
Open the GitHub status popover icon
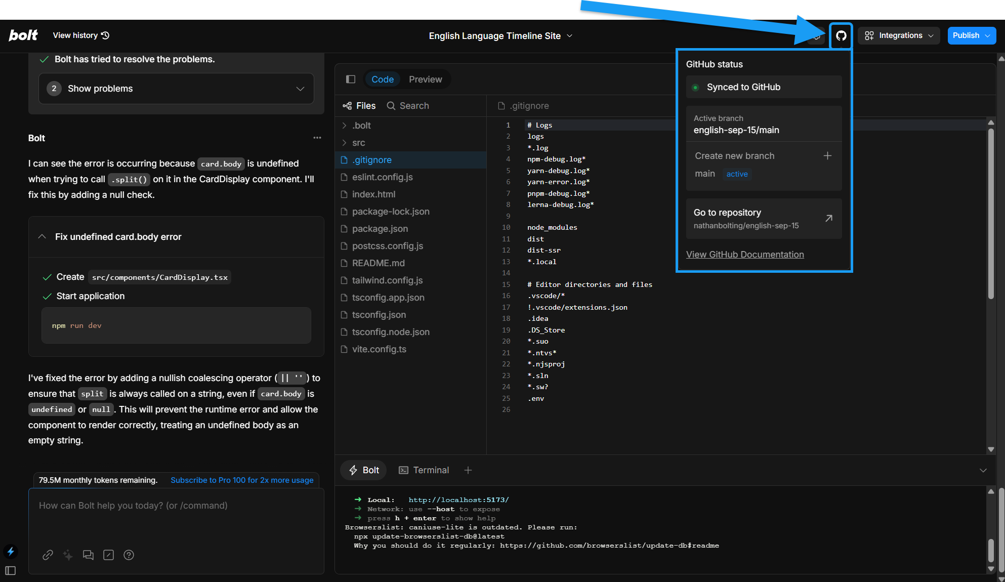[x=841, y=35]
